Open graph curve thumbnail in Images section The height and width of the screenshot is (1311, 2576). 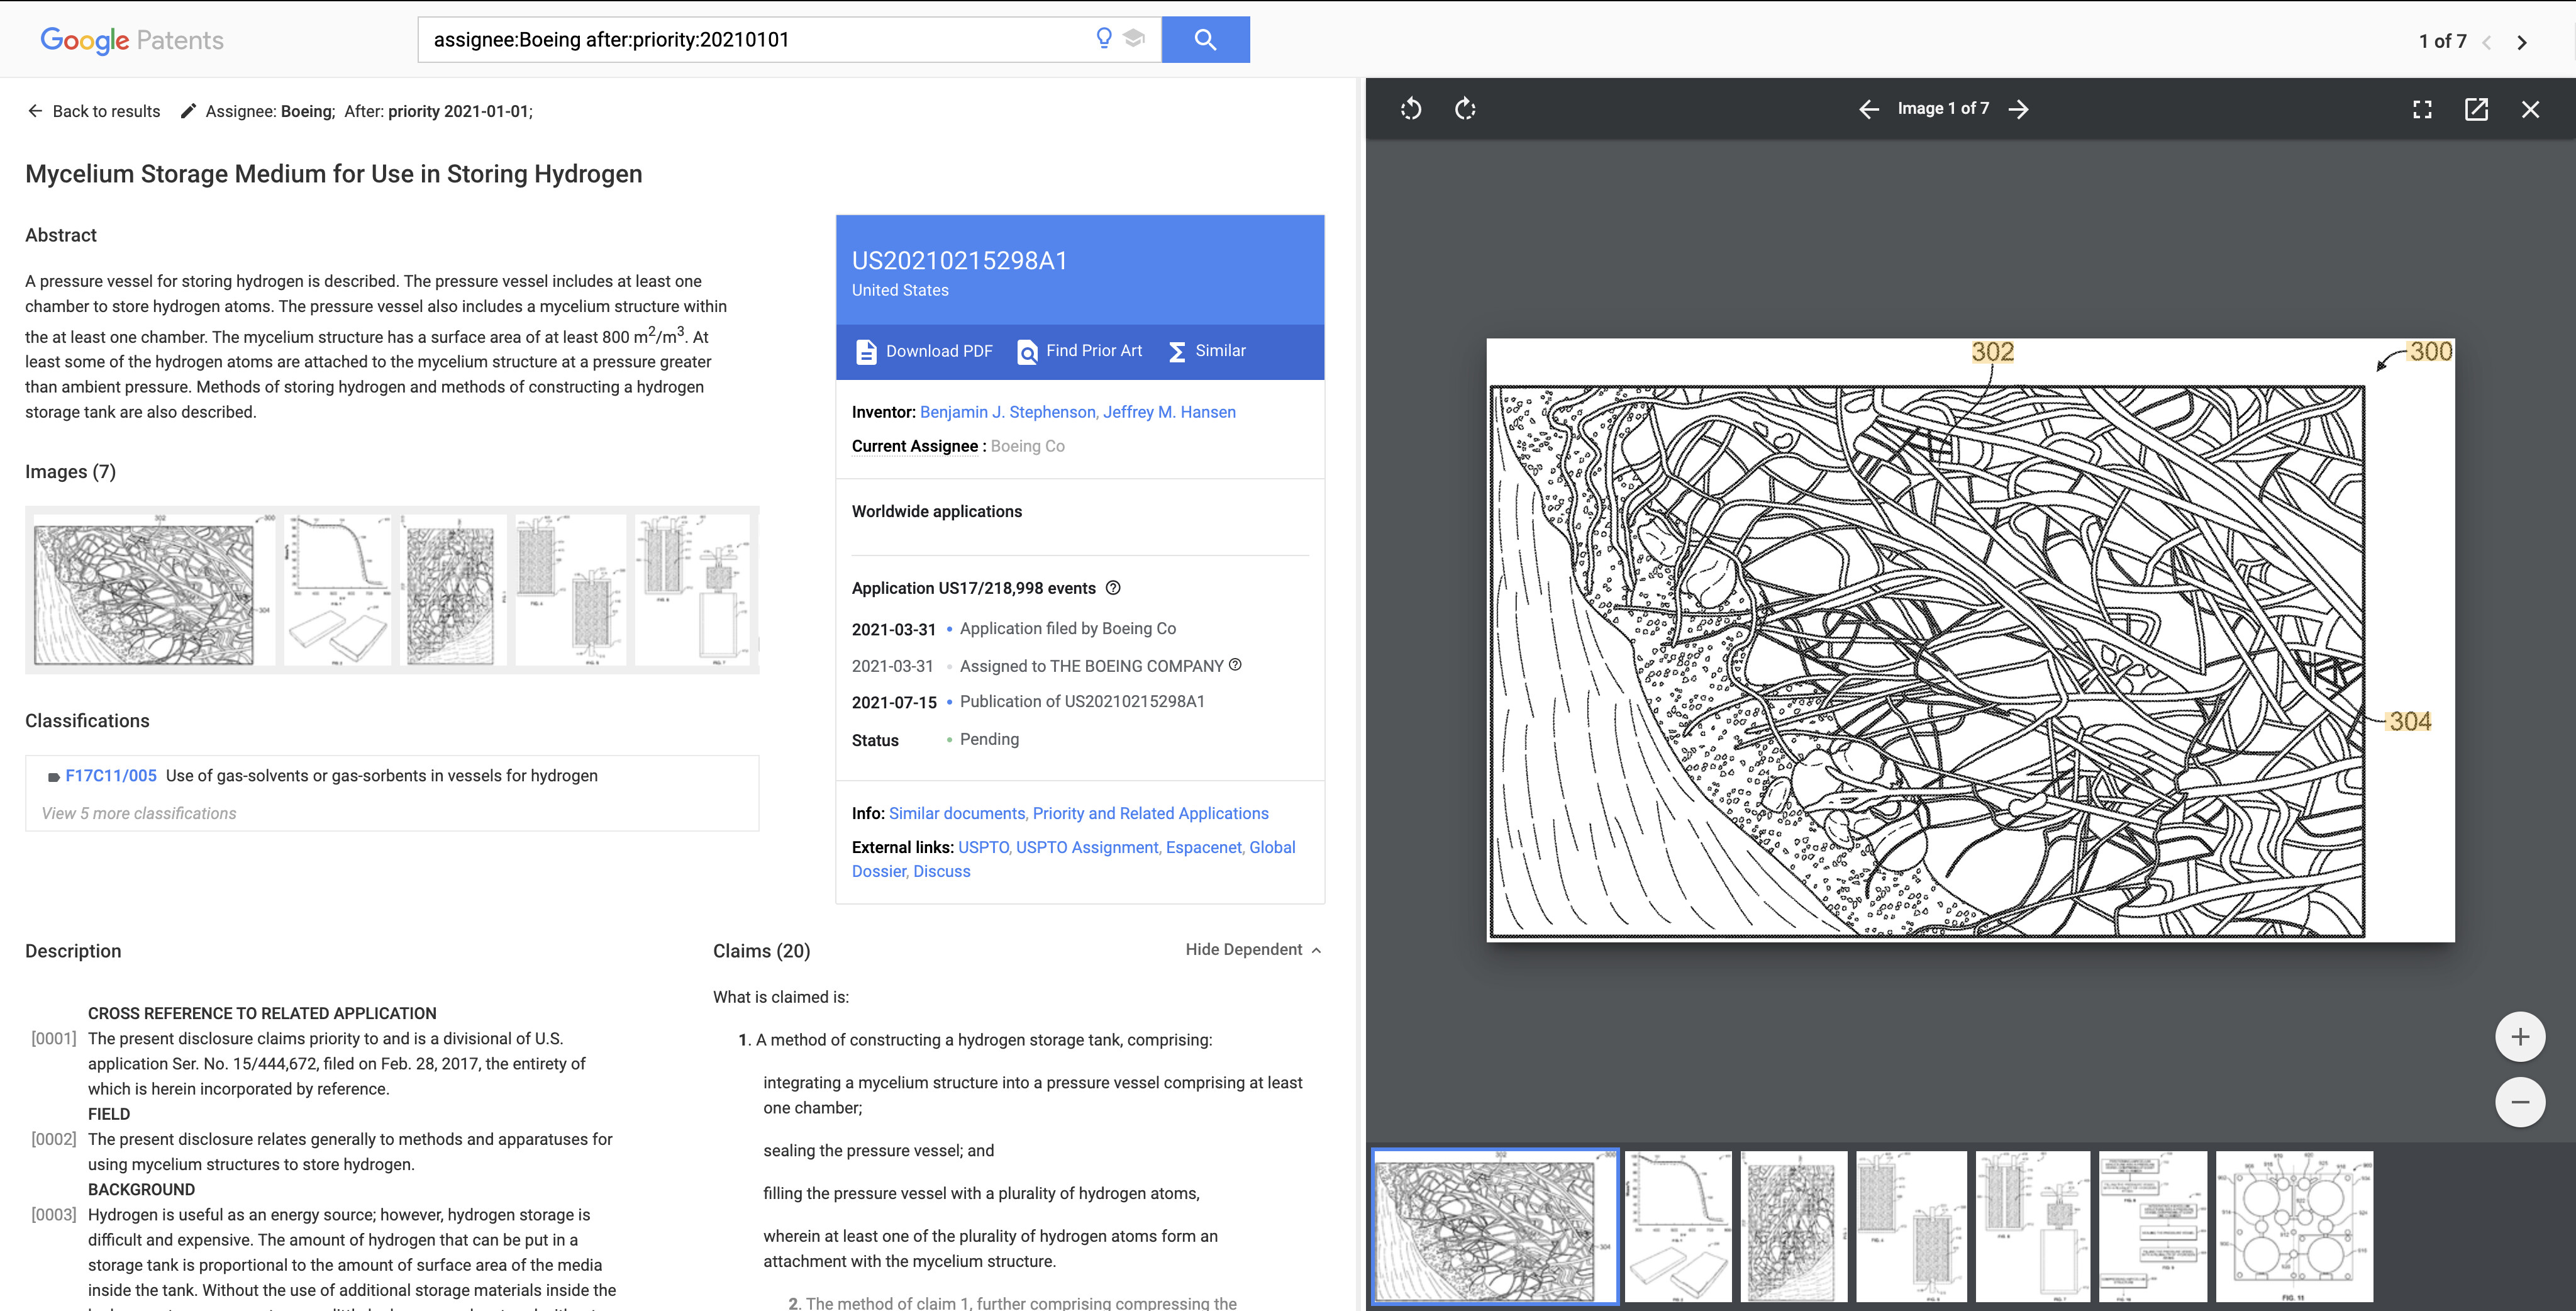click(x=338, y=589)
